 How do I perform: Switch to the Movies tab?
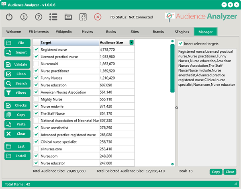coord(87,32)
